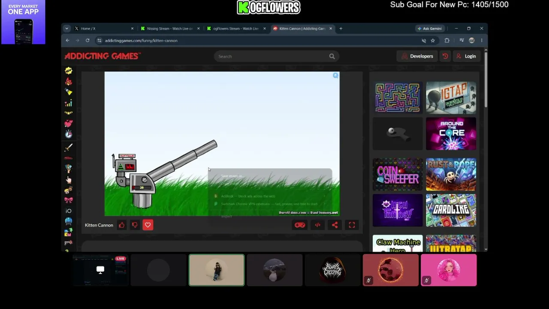The height and width of the screenshot is (309, 549).
Task: Select the sword category sidebar icon
Action: coord(69,148)
